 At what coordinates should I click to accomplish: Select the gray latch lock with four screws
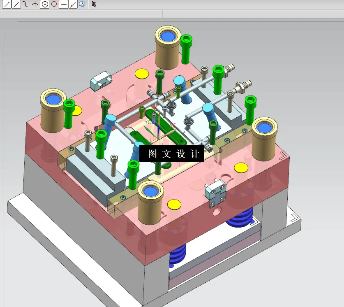[215, 193]
